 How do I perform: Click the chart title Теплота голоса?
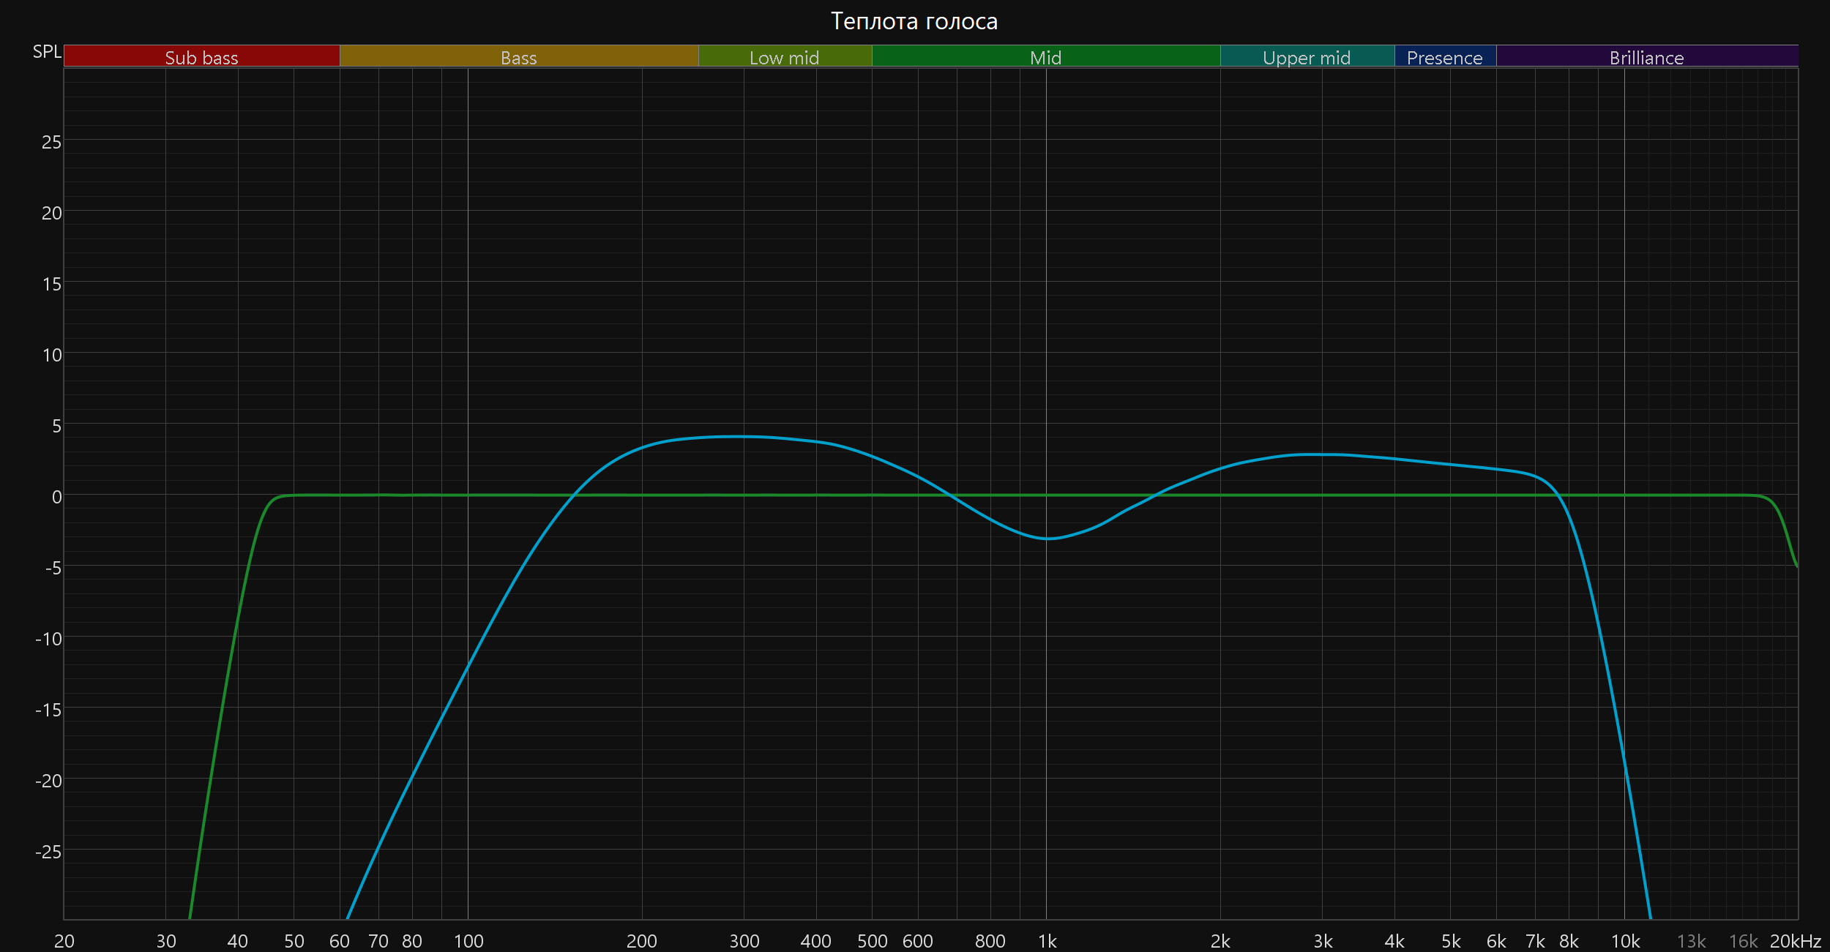914,21
